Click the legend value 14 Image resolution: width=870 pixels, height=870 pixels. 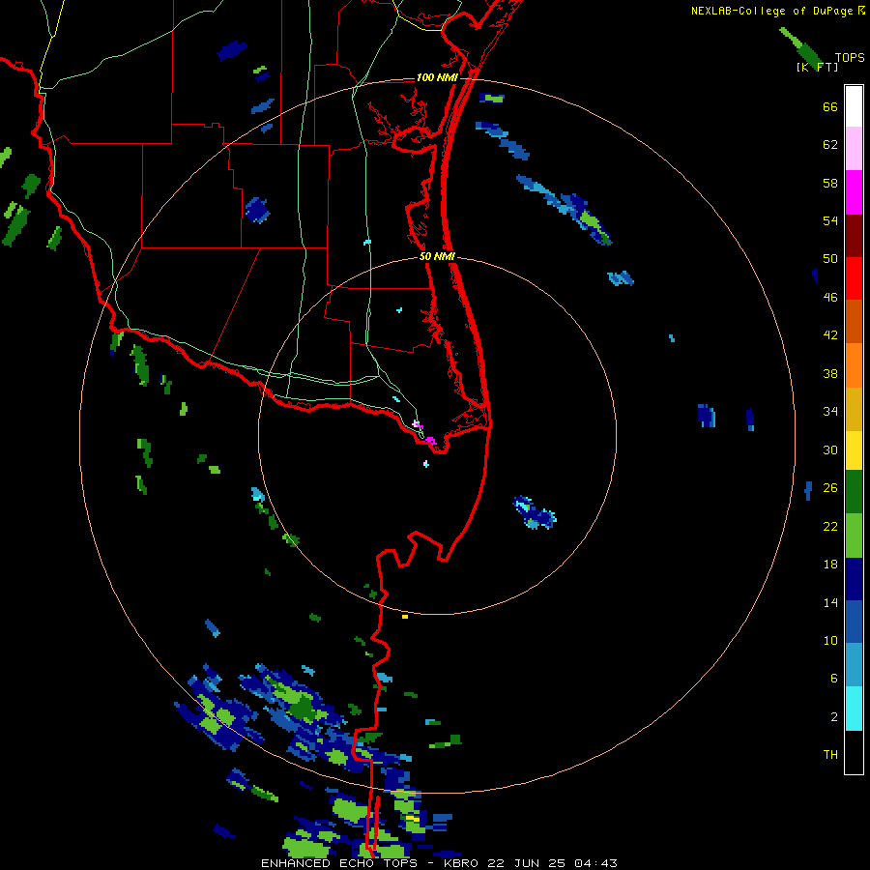pos(830,602)
